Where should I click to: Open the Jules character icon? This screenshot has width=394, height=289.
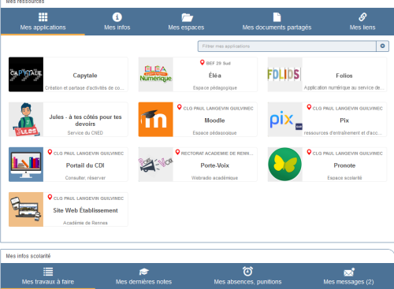26,120
